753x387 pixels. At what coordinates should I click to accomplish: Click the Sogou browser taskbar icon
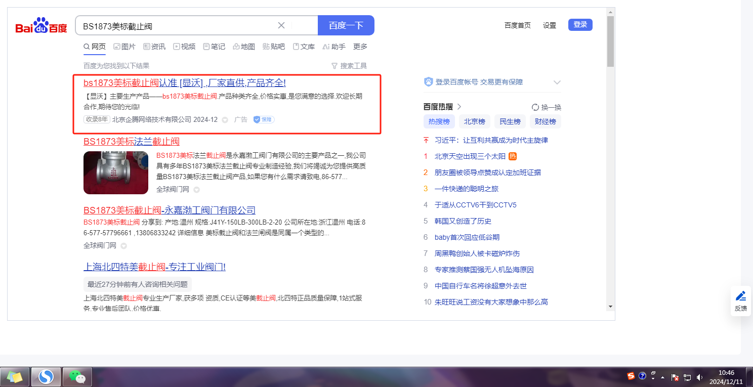coord(46,376)
